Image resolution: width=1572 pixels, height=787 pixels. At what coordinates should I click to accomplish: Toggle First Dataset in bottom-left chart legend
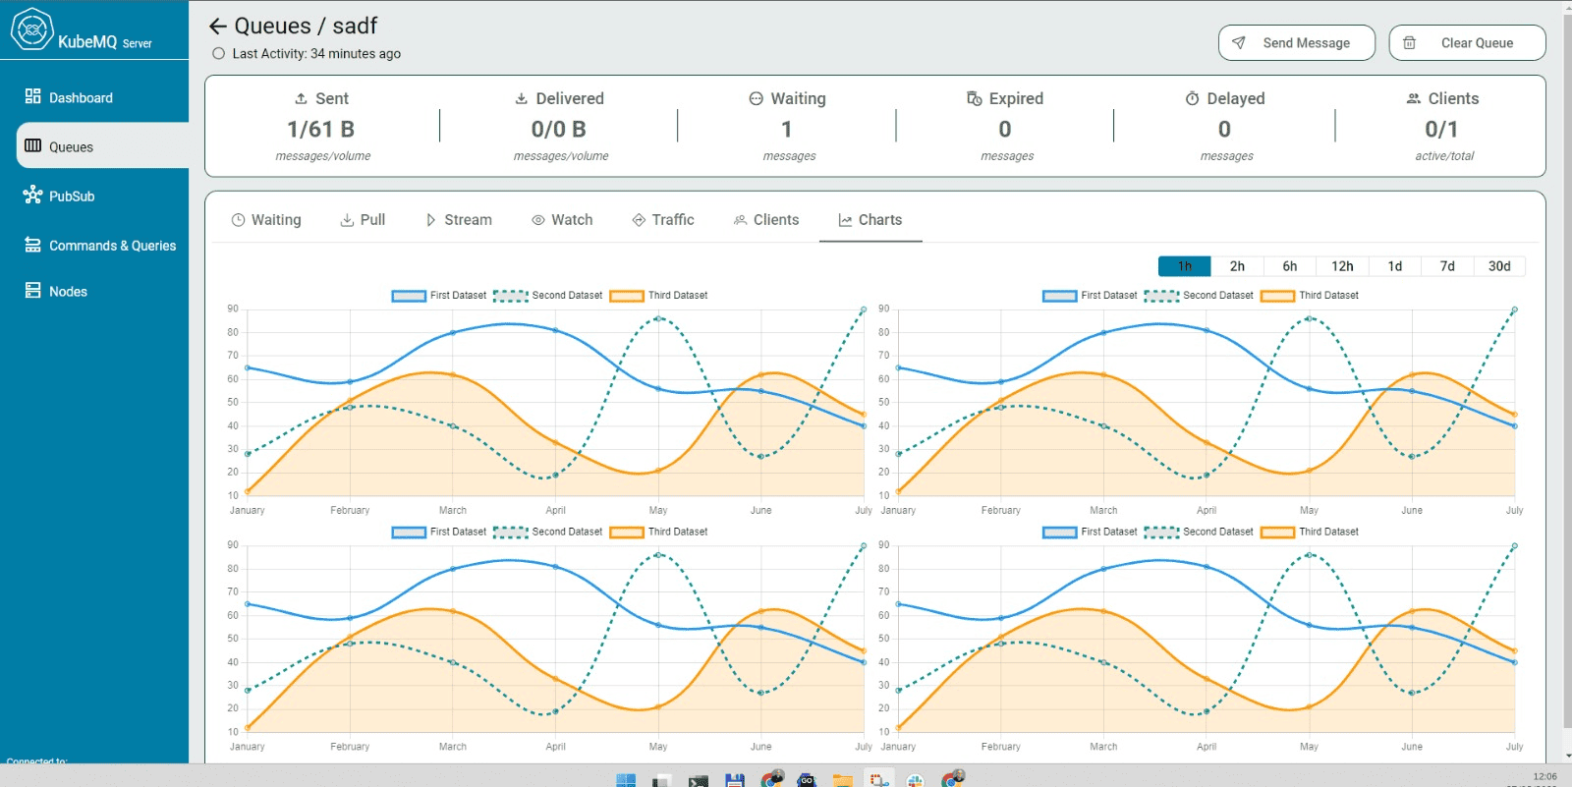point(439,532)
